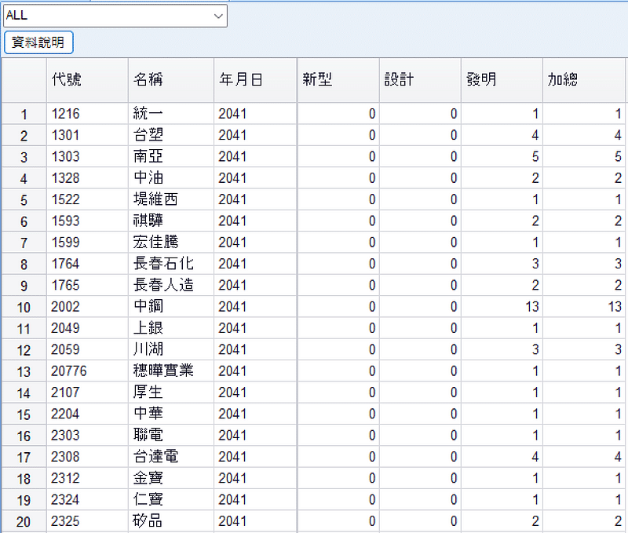Click the cell with code 2325

coord(87,521)
